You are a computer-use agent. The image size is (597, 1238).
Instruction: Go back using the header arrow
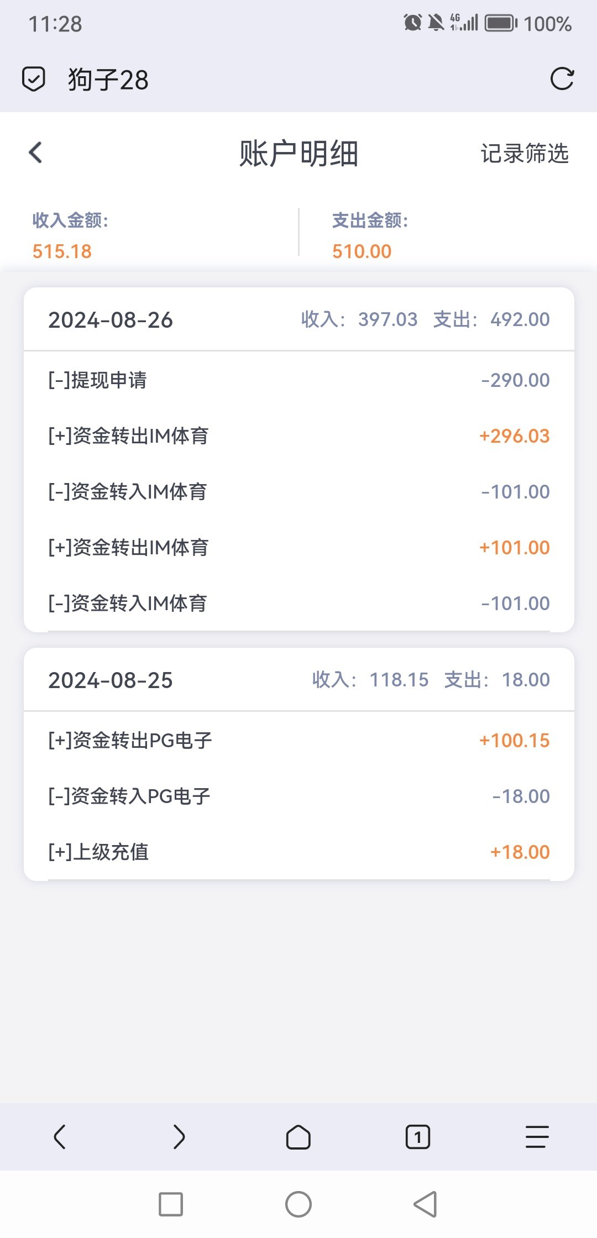[x=35, y=153]
